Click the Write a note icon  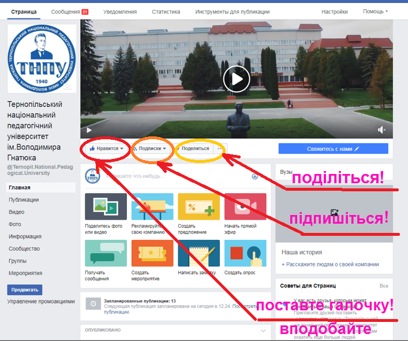tap(199, 253)
